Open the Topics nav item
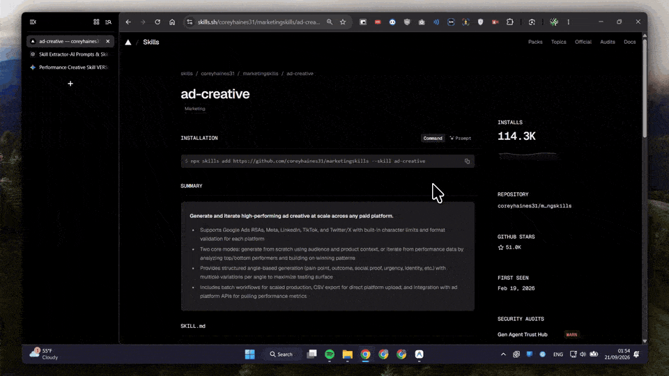This screenshot has height=376, width=669. pyautogui.click(x=558, y=42)
